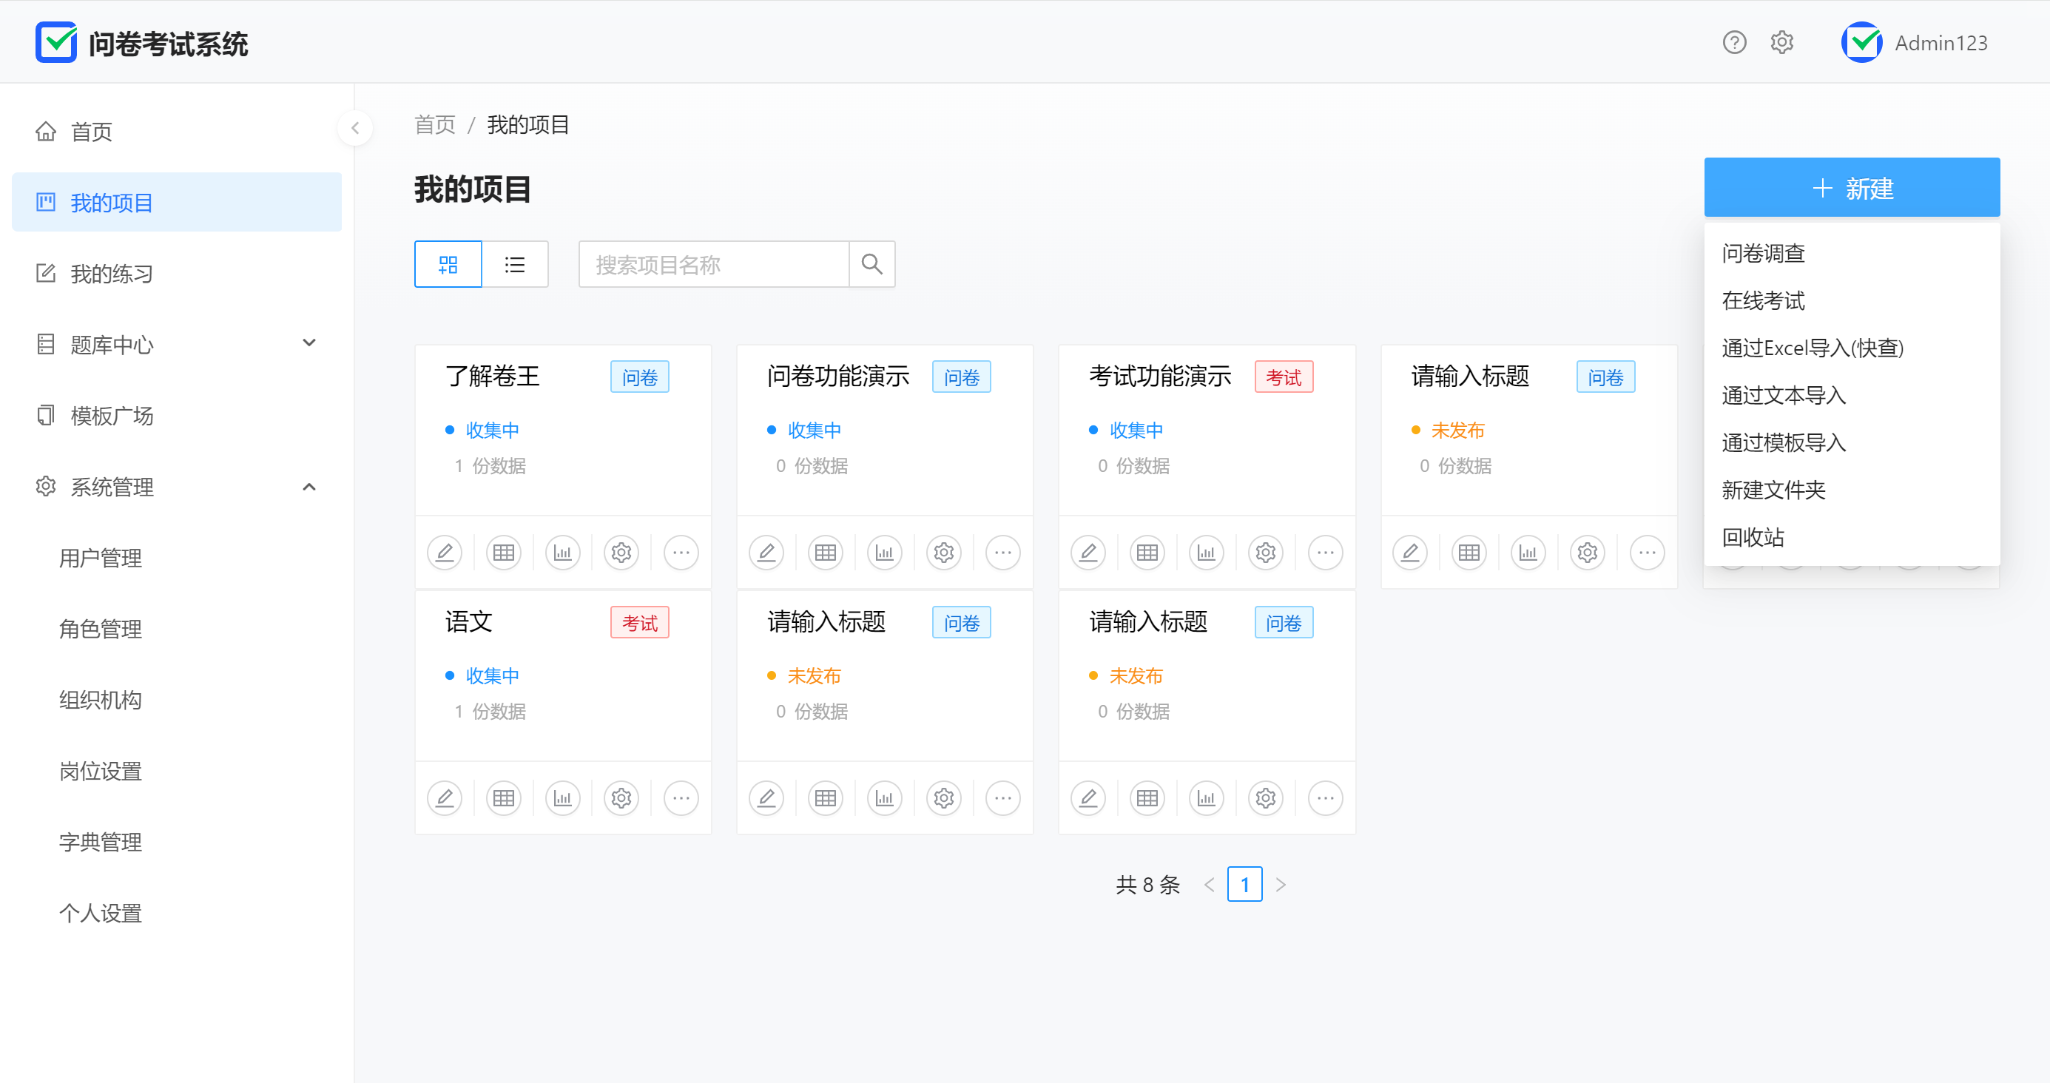Click 共 8 条 total count text
Viewport: 2050px width, 1083px height.
(1147, 884)
